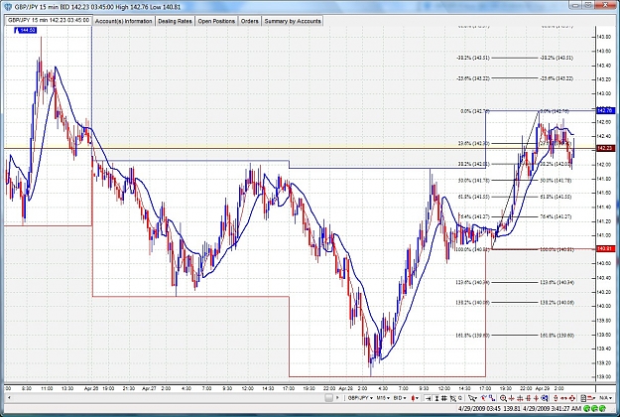Click the chart scrollbar right arrow

coord(337,398)
